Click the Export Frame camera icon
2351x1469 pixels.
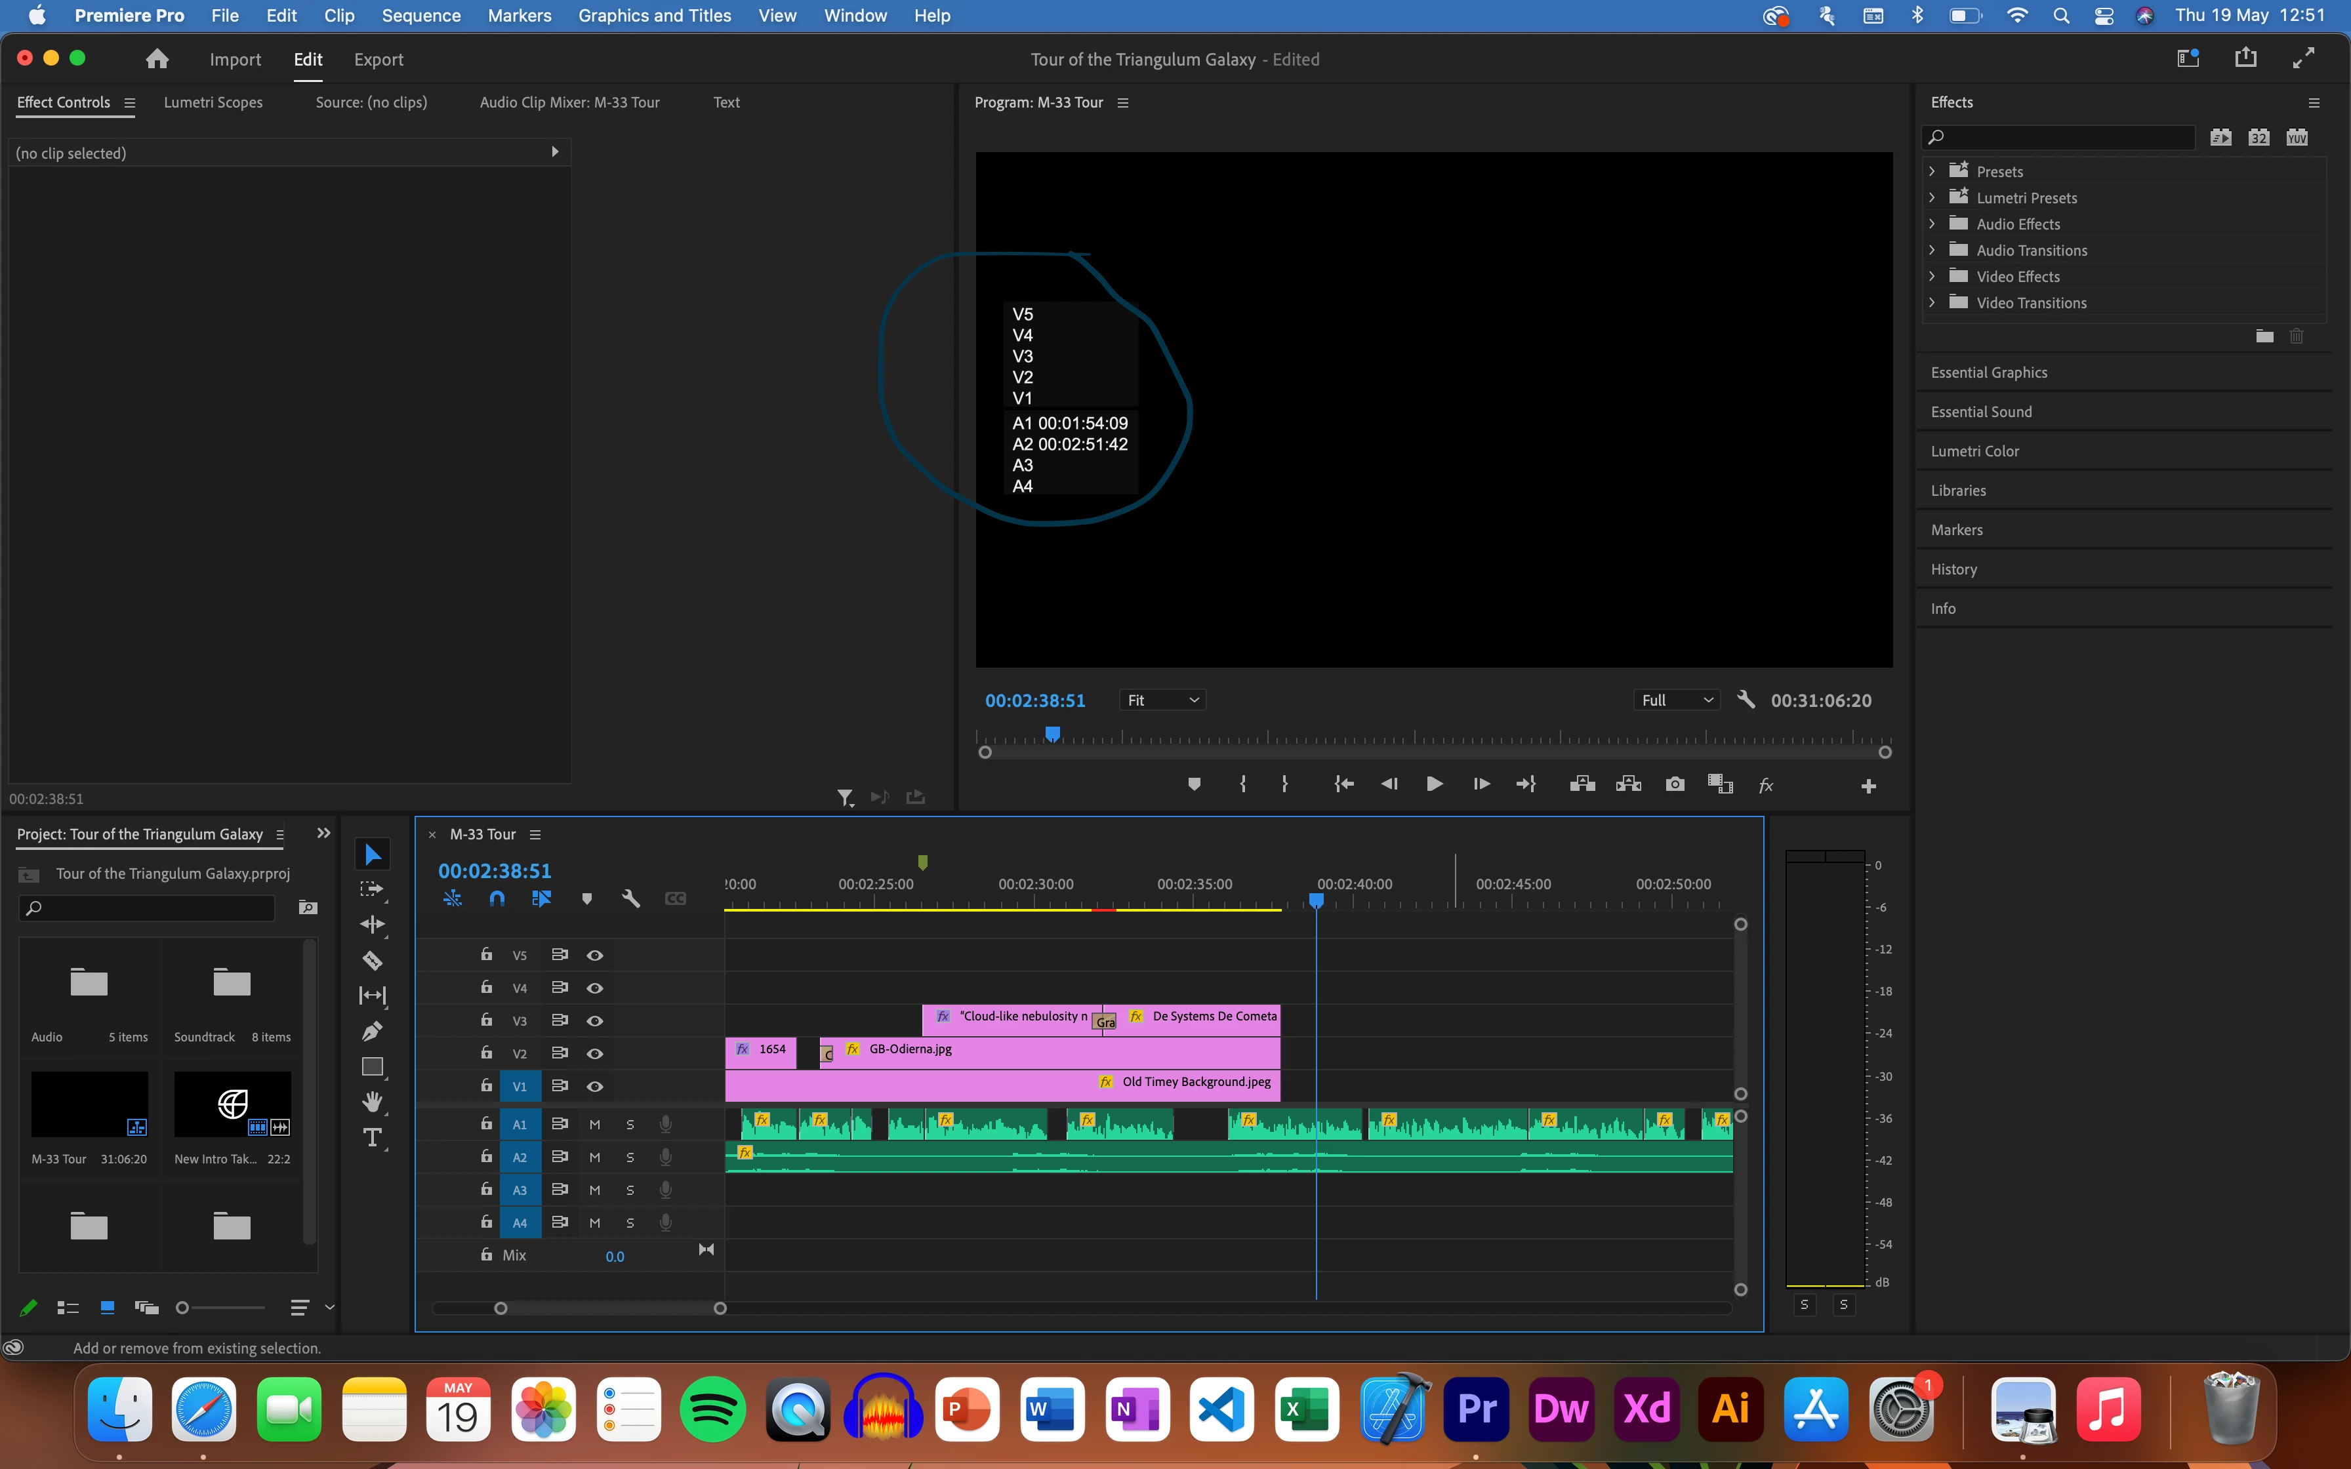(x=1675, y=784)
